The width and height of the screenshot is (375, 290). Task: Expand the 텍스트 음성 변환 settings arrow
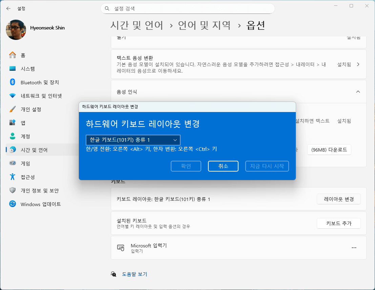[x=358, y=63]
